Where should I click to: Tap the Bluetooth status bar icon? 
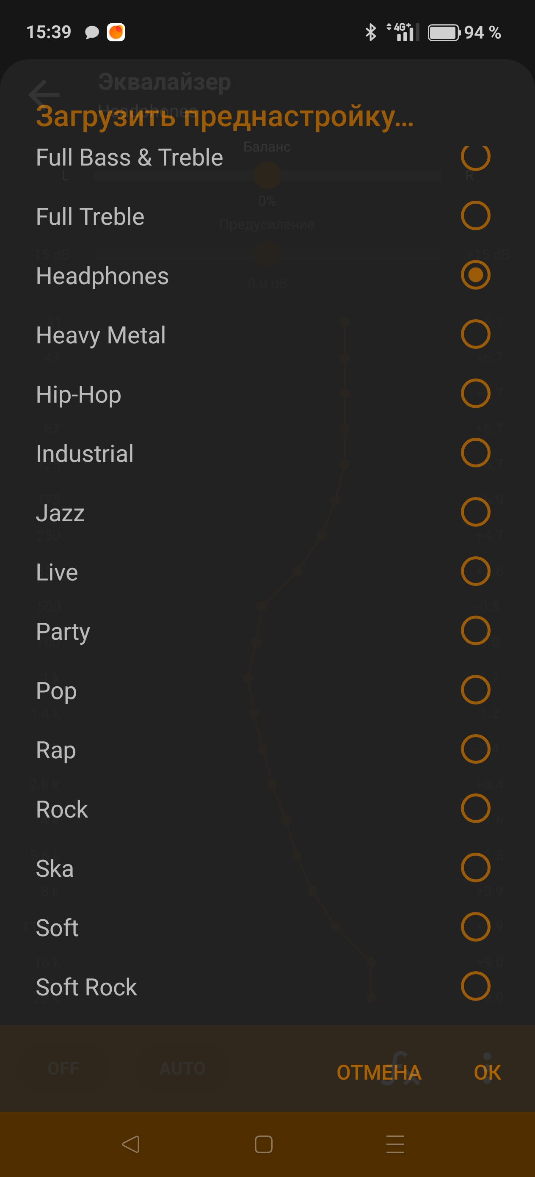370,33
